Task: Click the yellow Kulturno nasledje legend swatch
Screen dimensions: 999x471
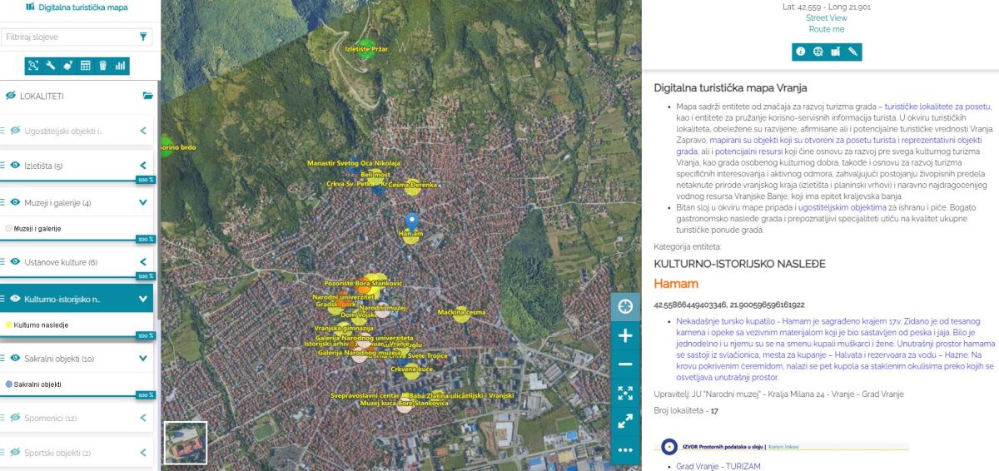Action: [9, 325]
